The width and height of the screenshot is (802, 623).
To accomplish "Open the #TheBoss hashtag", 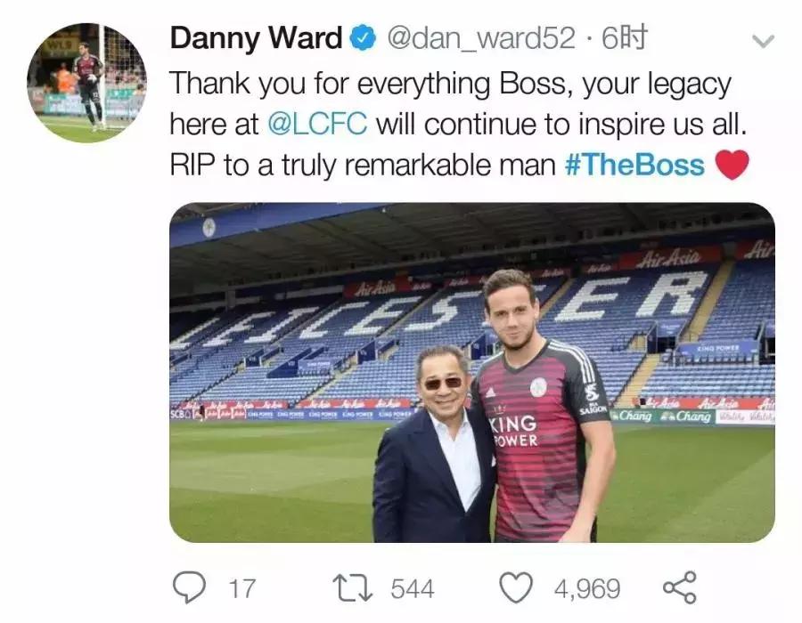I will (x=634, y=166).
